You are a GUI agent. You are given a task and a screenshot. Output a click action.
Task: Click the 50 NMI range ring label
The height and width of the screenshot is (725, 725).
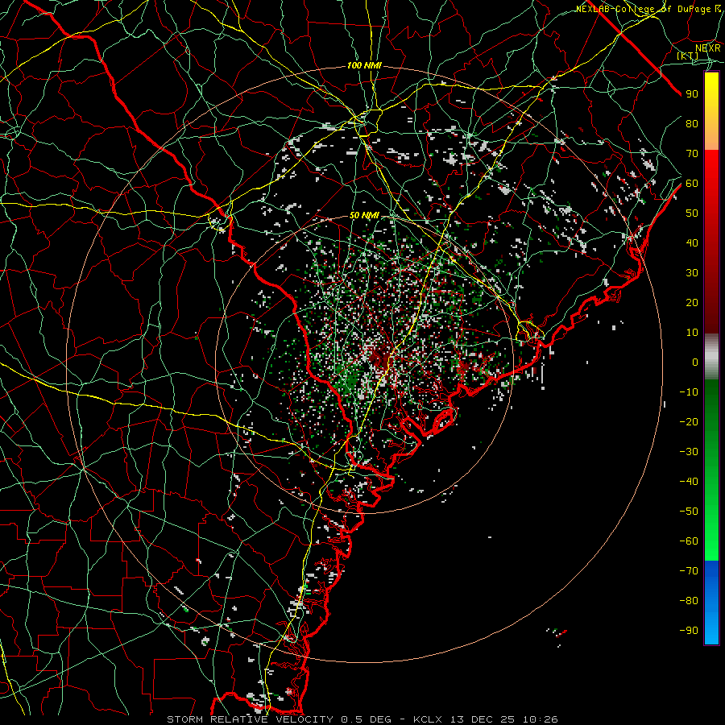click(x=364, y=215)
